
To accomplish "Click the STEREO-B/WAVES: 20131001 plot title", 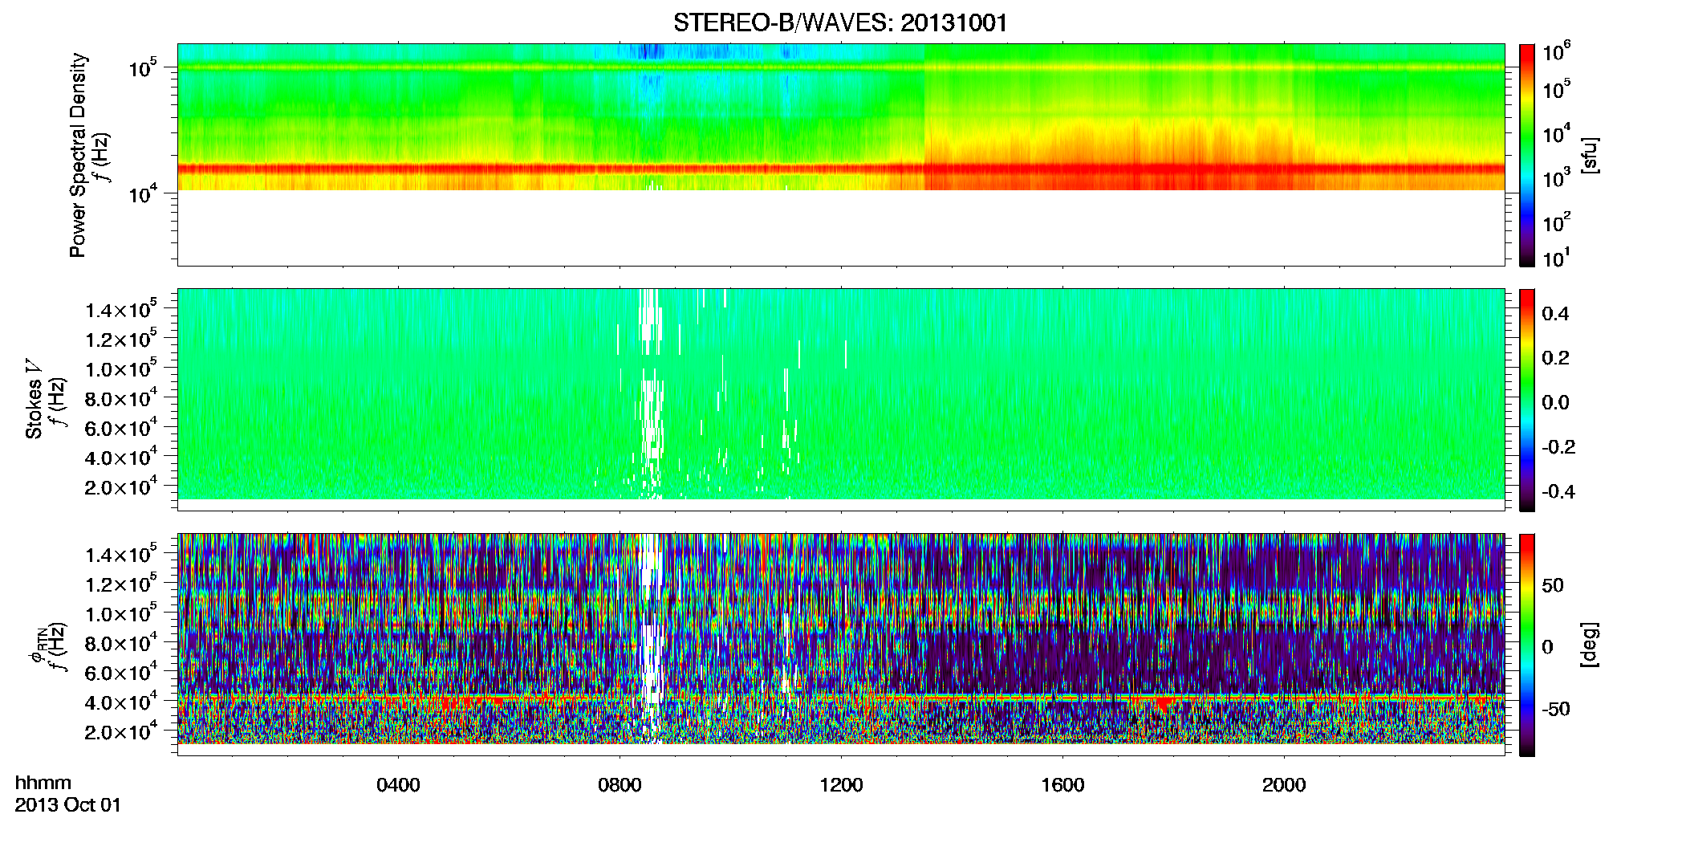I will pyautogui.click(x=840, y=22).
